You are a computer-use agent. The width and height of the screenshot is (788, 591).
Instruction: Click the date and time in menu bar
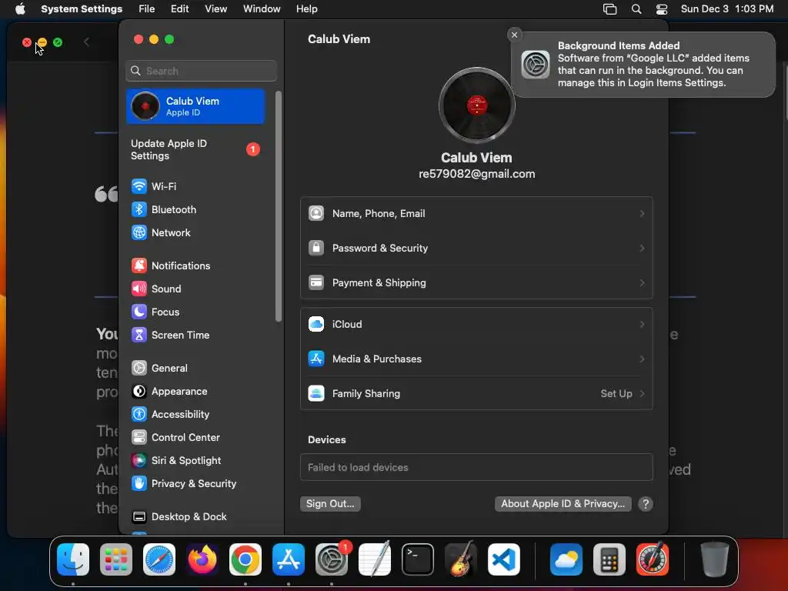pyautogui.click(x=726, y=9)
